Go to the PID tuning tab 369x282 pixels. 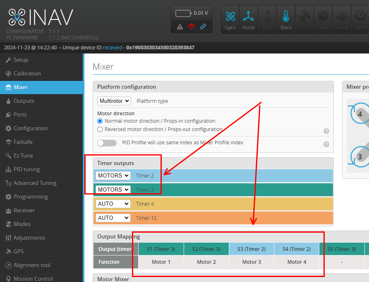click(41, 170)
